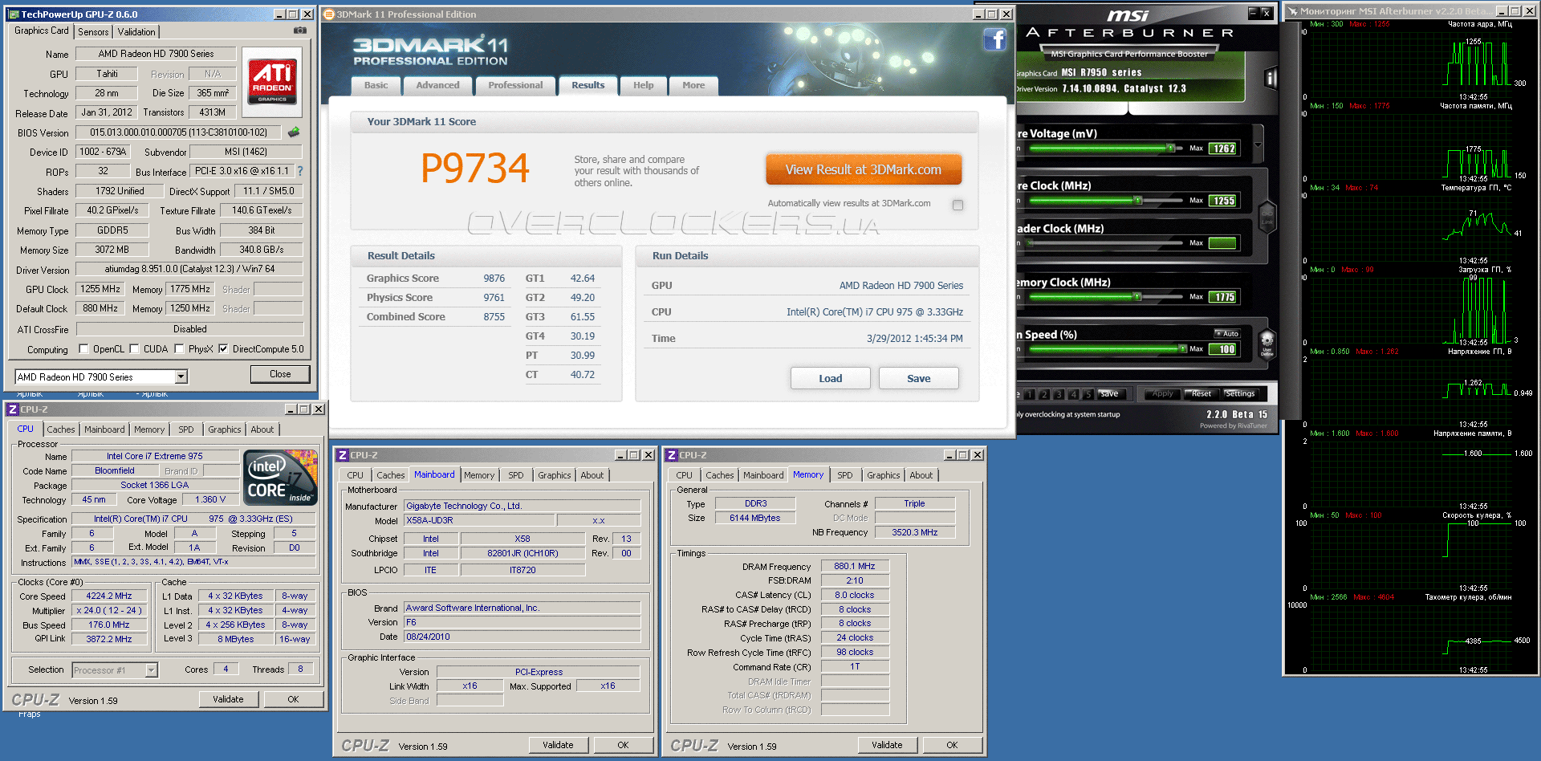
Task: Click the P9734 score in 3DMark
Action: click(475, 169)
